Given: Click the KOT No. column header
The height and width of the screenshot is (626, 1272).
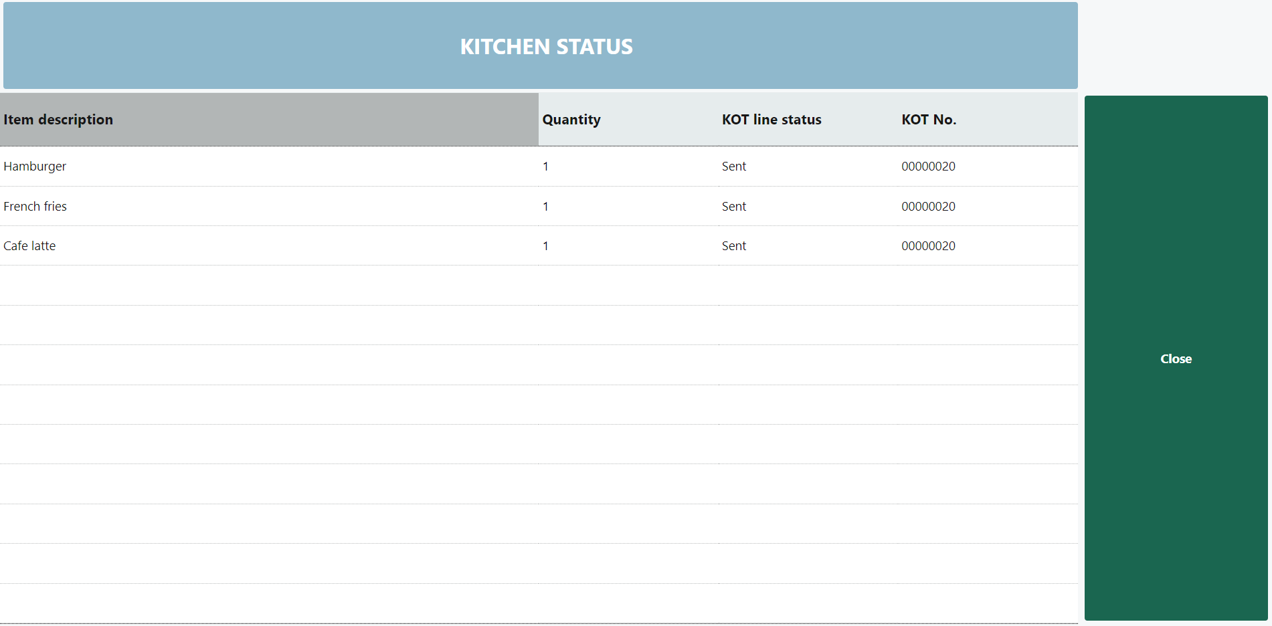Looking at the screenshot, I should 929,120.
